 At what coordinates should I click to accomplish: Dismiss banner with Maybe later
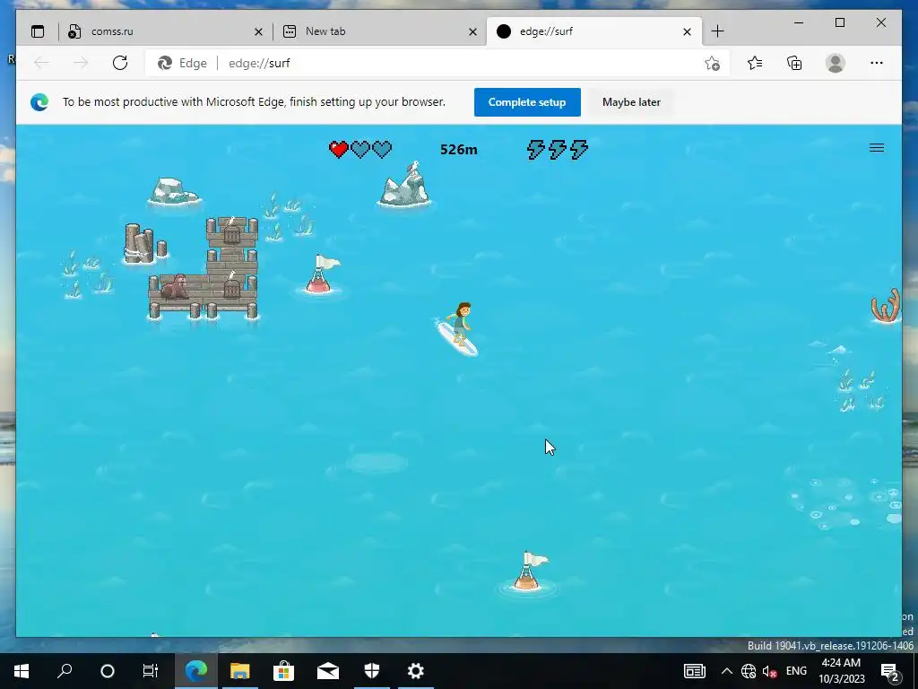pyautogui.click(x=631, y=102)
